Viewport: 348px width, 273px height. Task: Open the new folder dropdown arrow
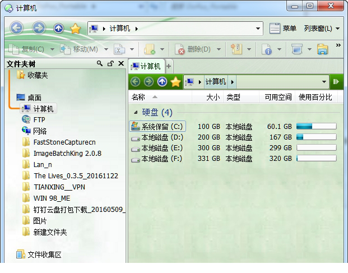point(163,49)
